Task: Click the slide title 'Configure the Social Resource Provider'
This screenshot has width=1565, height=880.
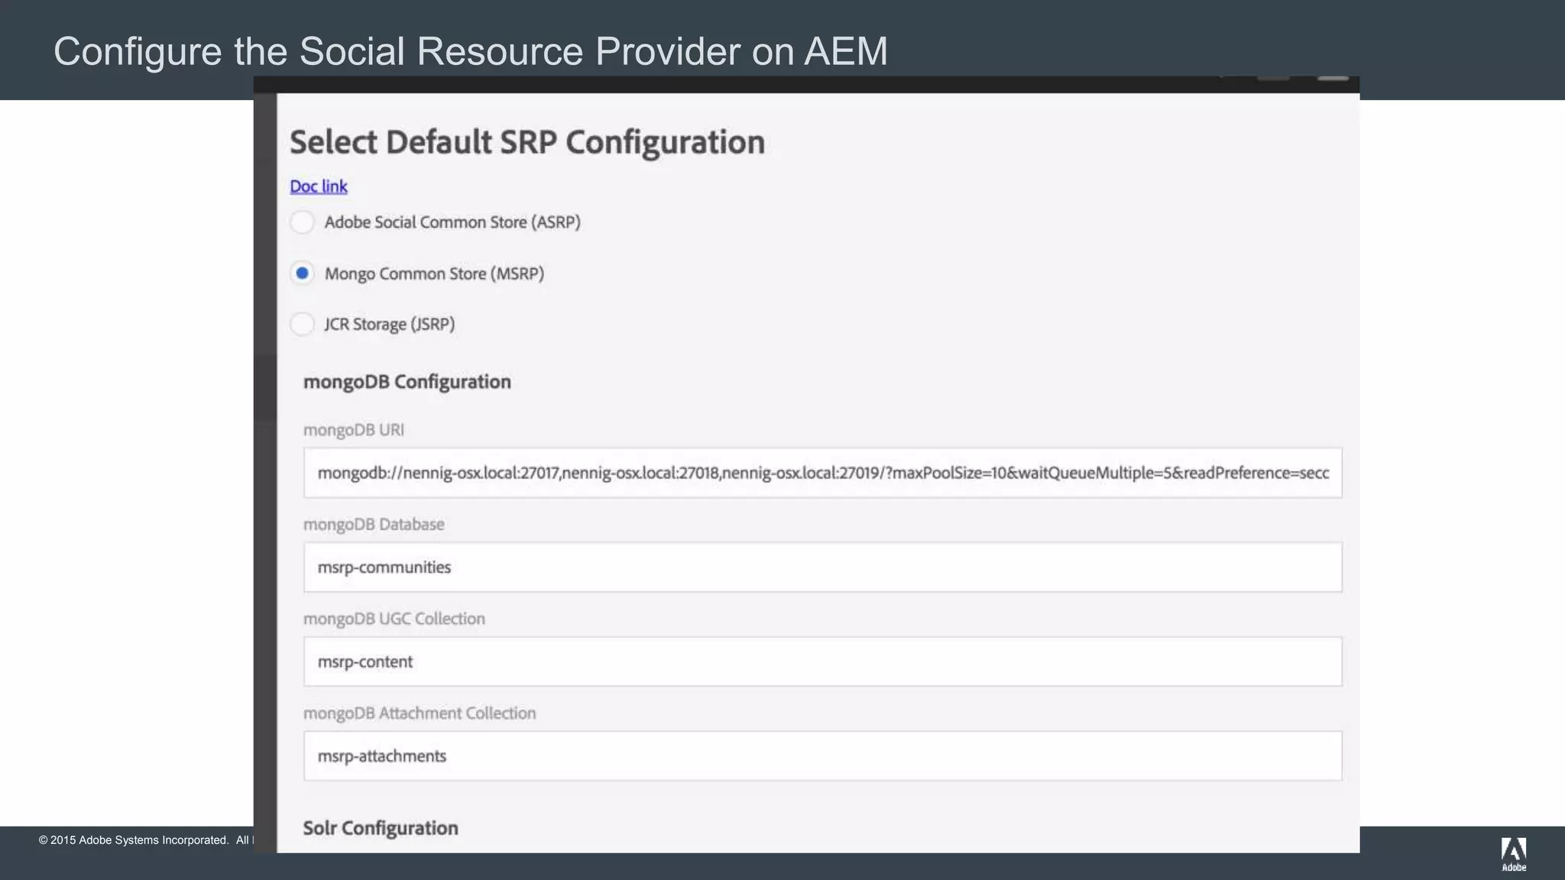Action: click(398, 51)
